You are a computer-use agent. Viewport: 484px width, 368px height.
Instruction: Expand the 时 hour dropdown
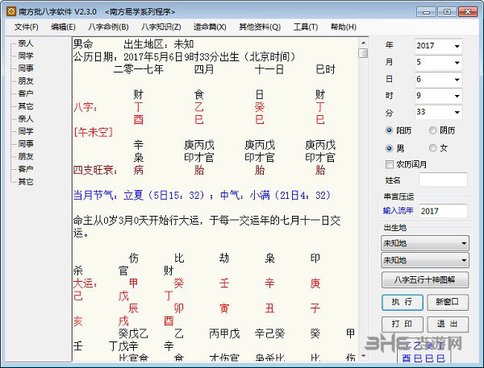click(457, 96)
